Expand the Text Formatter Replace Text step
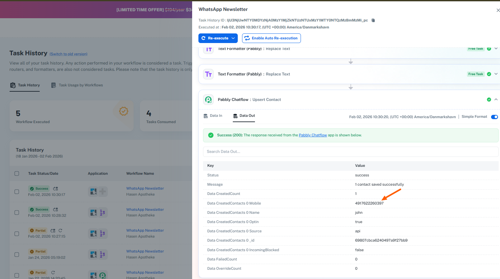The height and width of the screenshot is (279, 500). pyautogui.click(x=496, y=74)
